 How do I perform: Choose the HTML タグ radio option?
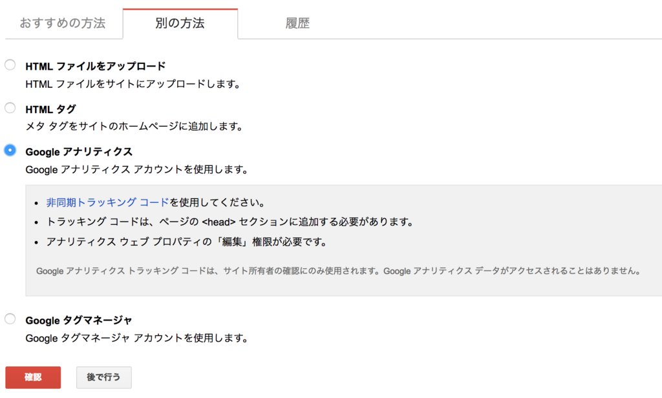[x=10, y=108]
